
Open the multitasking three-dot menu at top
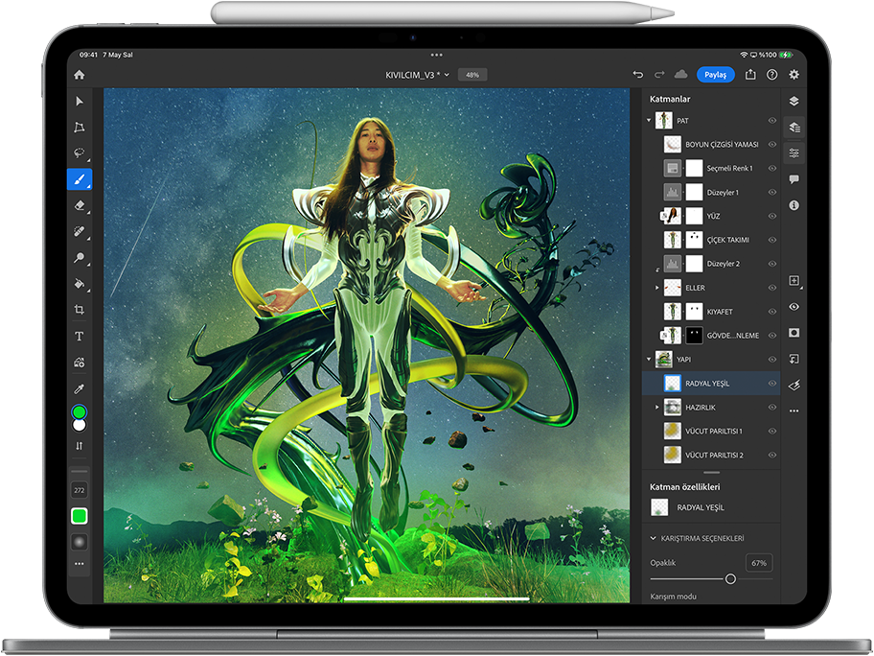coord(436,55)
